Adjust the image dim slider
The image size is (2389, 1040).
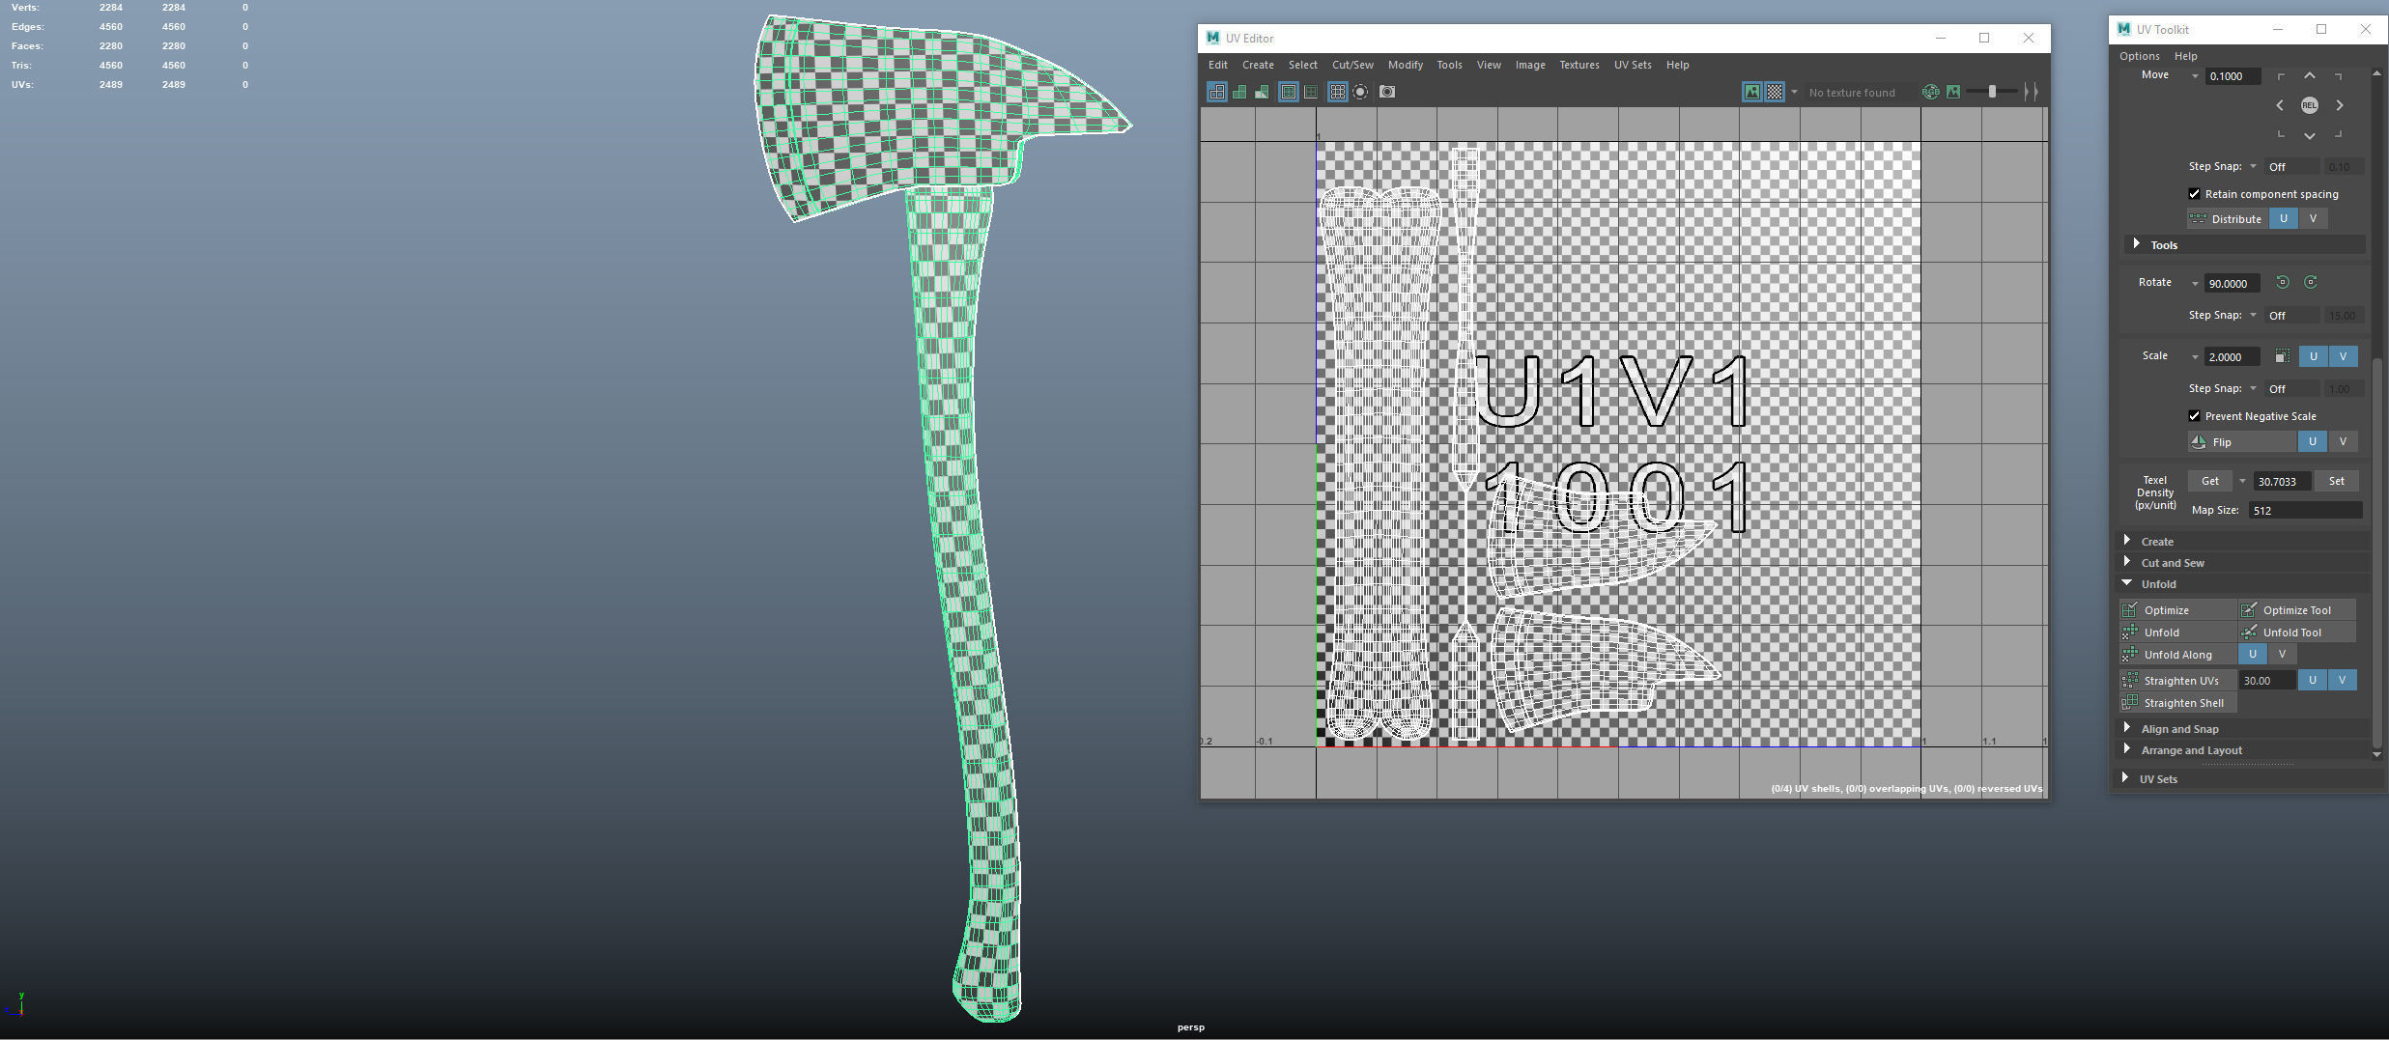pos(1993,92)
